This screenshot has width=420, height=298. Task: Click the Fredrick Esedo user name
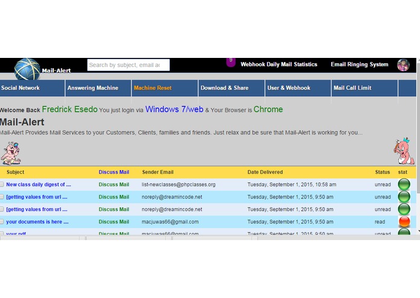(69, 109)
